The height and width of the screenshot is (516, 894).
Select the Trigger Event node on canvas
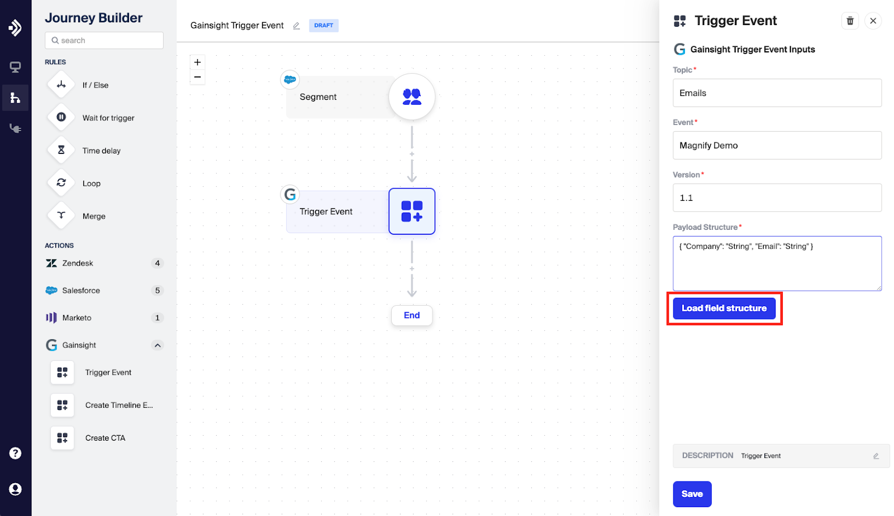point(412,211)
